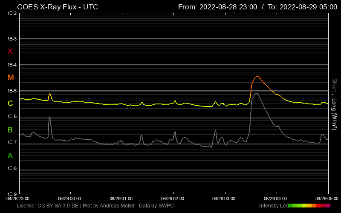Viewport: 341px width, 213px height.
Task: Click the From: 2022-08-28 23:00 start date
Action: point(217,7)
